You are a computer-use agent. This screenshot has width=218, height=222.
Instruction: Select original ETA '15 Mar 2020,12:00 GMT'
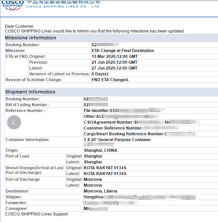pyautogui.click(x=115, y=57)
